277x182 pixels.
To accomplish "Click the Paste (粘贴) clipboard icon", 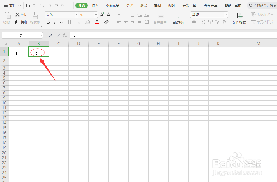I will point(7,16).
